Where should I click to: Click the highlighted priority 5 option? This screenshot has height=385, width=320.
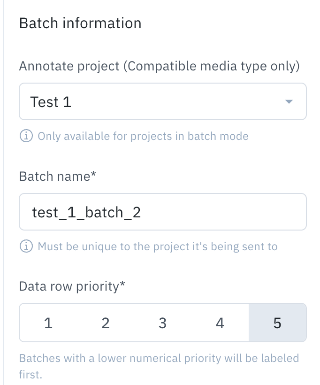coord(278,323)
